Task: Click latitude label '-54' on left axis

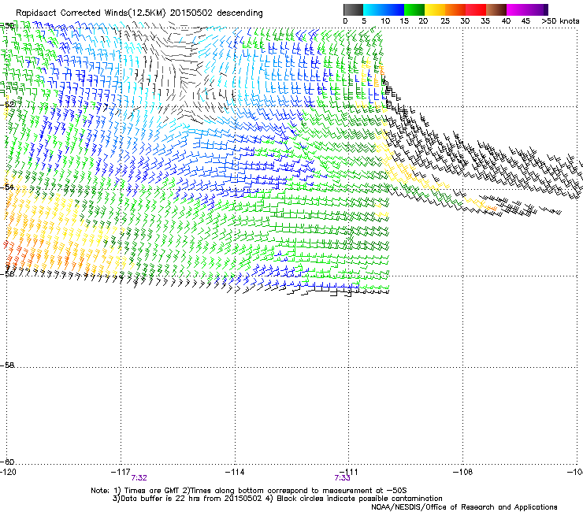Action: point(7,187)
